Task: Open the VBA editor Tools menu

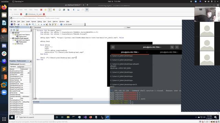Action: coord(49,22)
